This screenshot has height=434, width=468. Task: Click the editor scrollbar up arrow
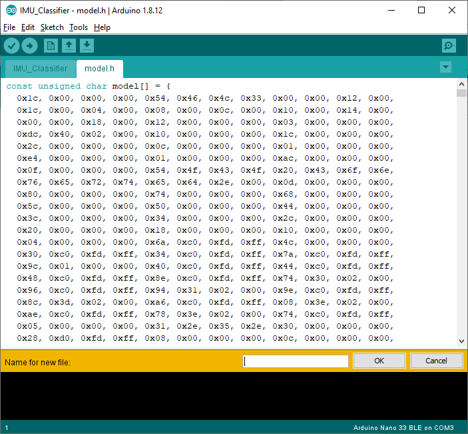point(461,84)
